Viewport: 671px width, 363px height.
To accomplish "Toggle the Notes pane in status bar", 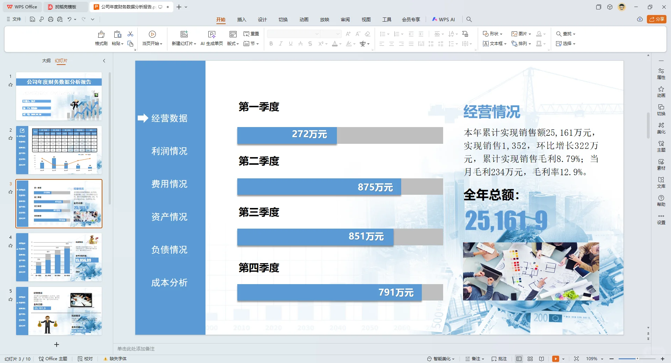I will (475, 359).
